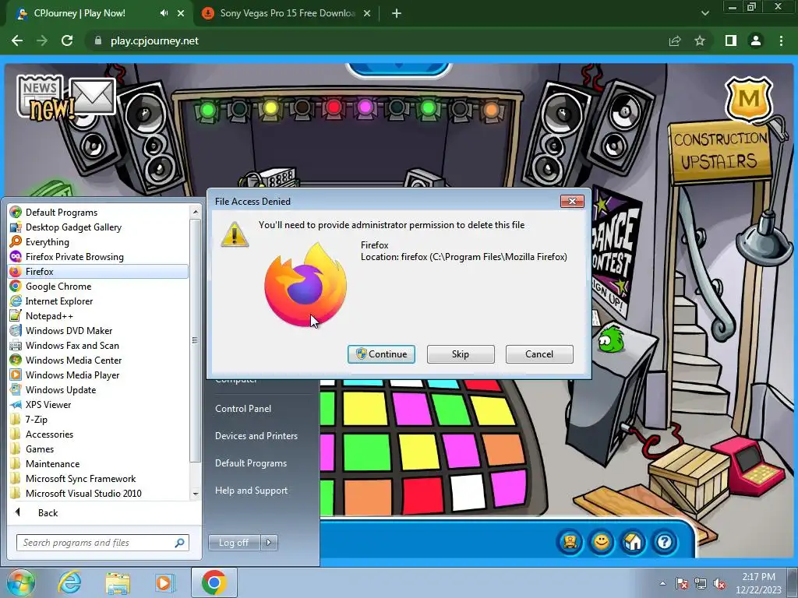Image resolution: width=798 pixels, height=598 pixels.
Task: Click the Log off button
Action: tap(234, 543)
